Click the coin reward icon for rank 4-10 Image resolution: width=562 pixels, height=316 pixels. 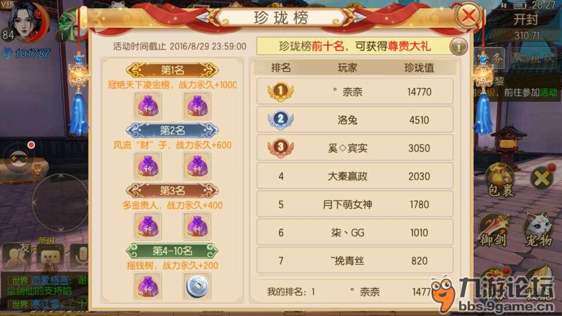tap(197, 286)
